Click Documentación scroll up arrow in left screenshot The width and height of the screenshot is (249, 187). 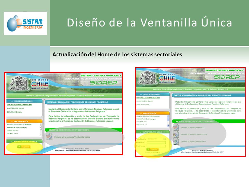click(x=41, y=124)
